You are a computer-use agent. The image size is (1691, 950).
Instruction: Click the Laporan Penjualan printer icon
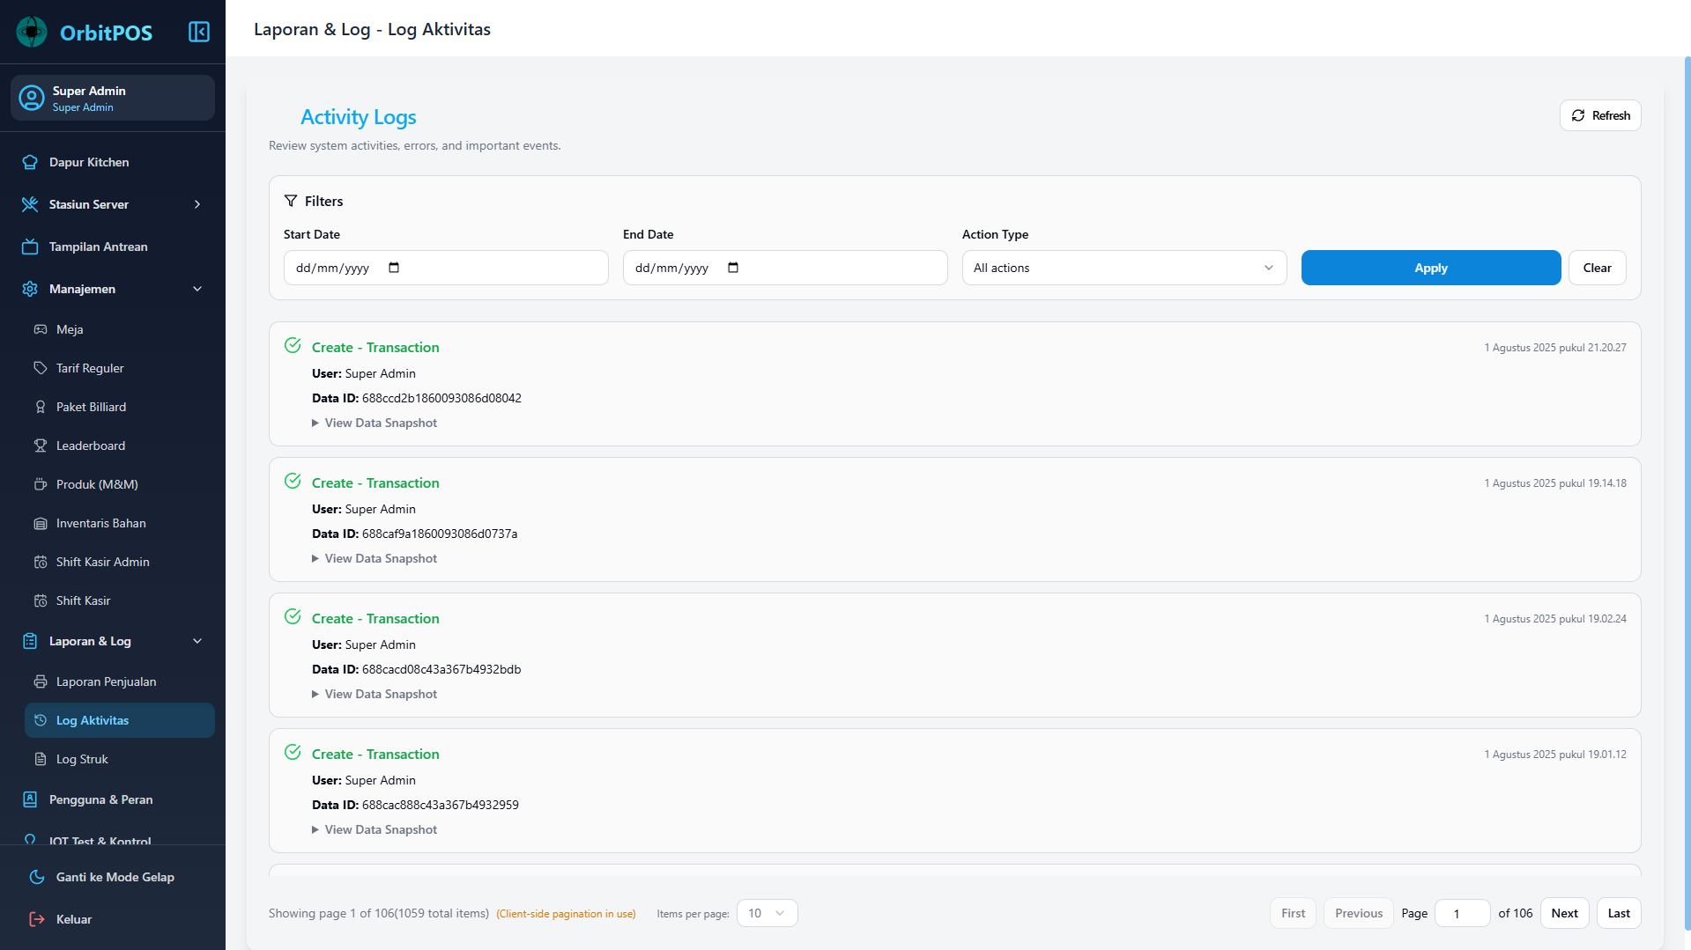[41, 681]
